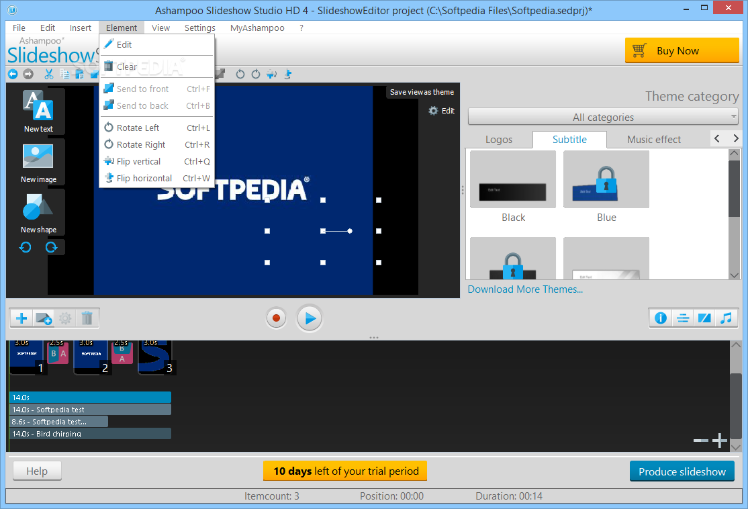748x509 pixels.
Task: Click the record button
Action: 276,318
